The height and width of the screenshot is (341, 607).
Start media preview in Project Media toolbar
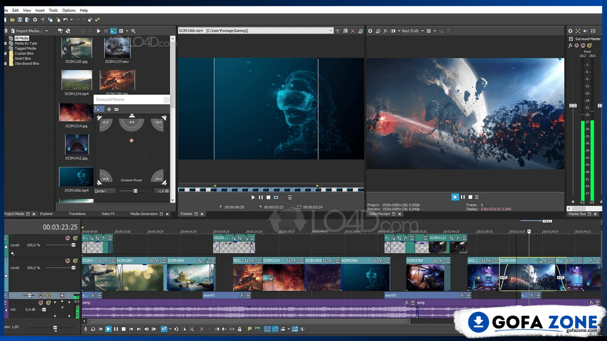(98, 31)
